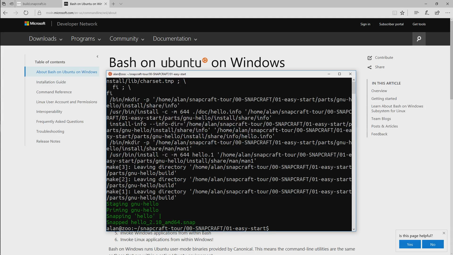The image size is (453, 255).
Task: Open Command Reference in contents
Action: click(x=54, y=92)
